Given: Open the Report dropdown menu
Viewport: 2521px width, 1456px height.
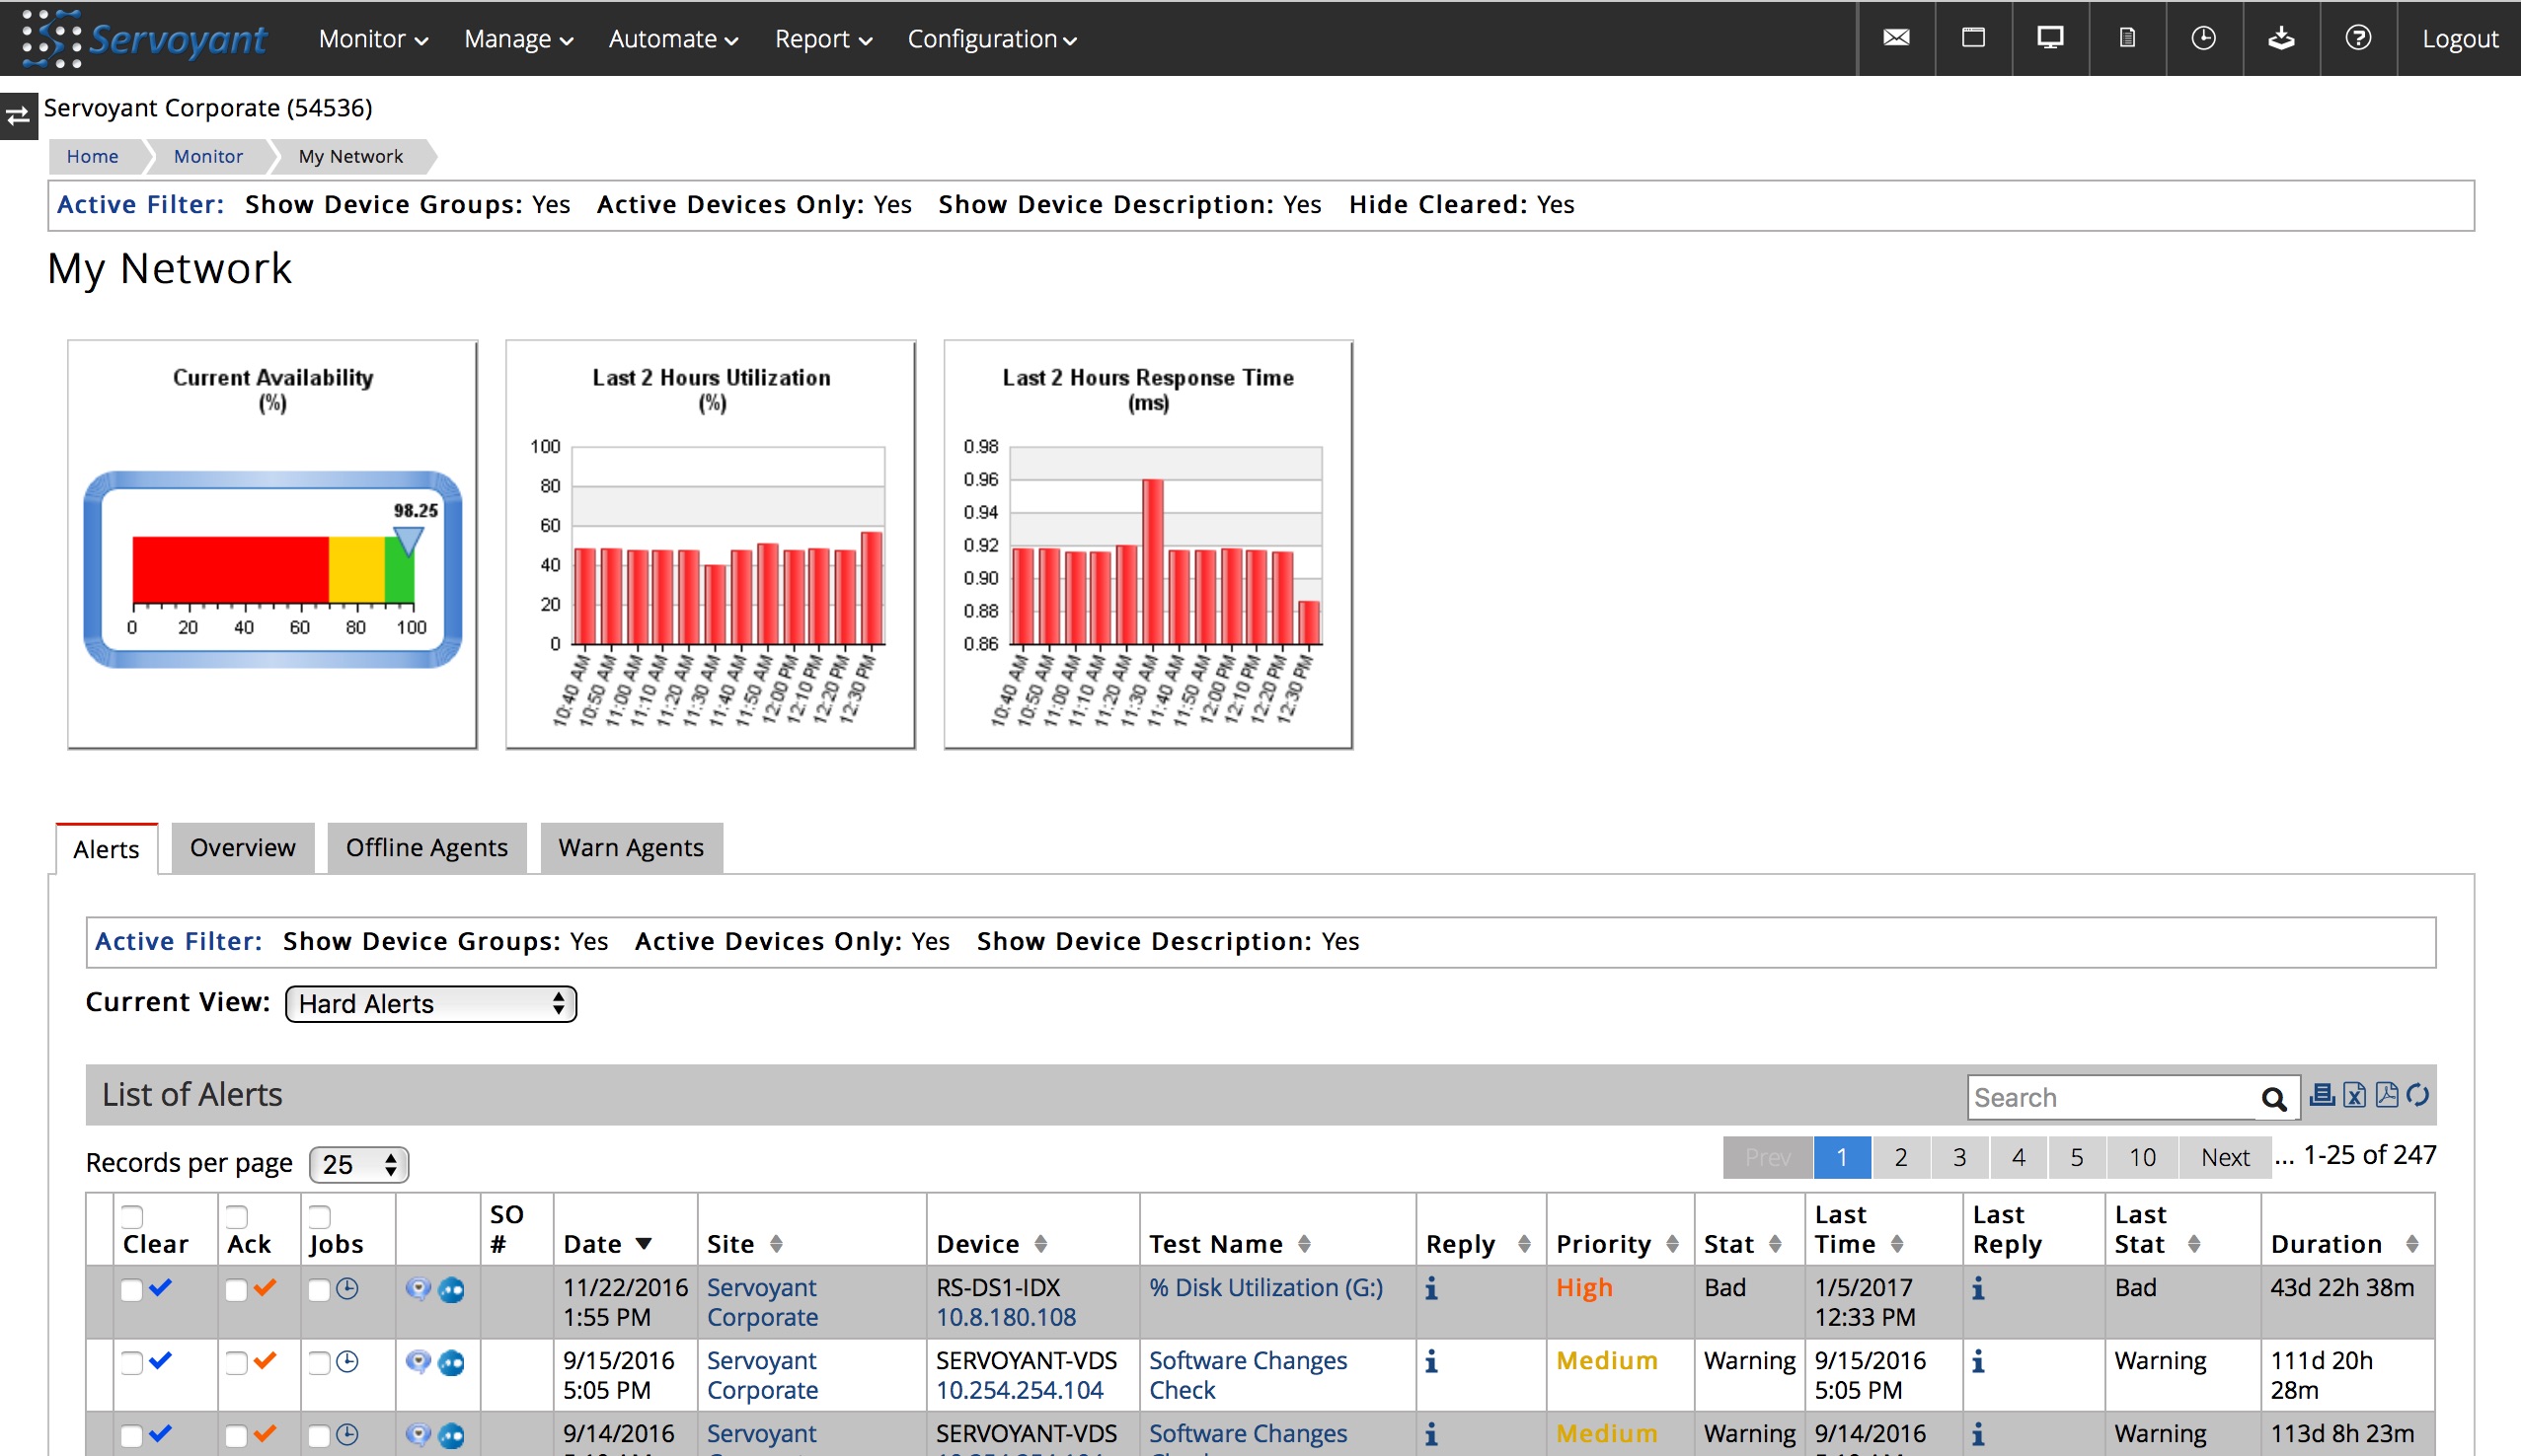Looking at the screenshot, I should (x=823, y=39).
